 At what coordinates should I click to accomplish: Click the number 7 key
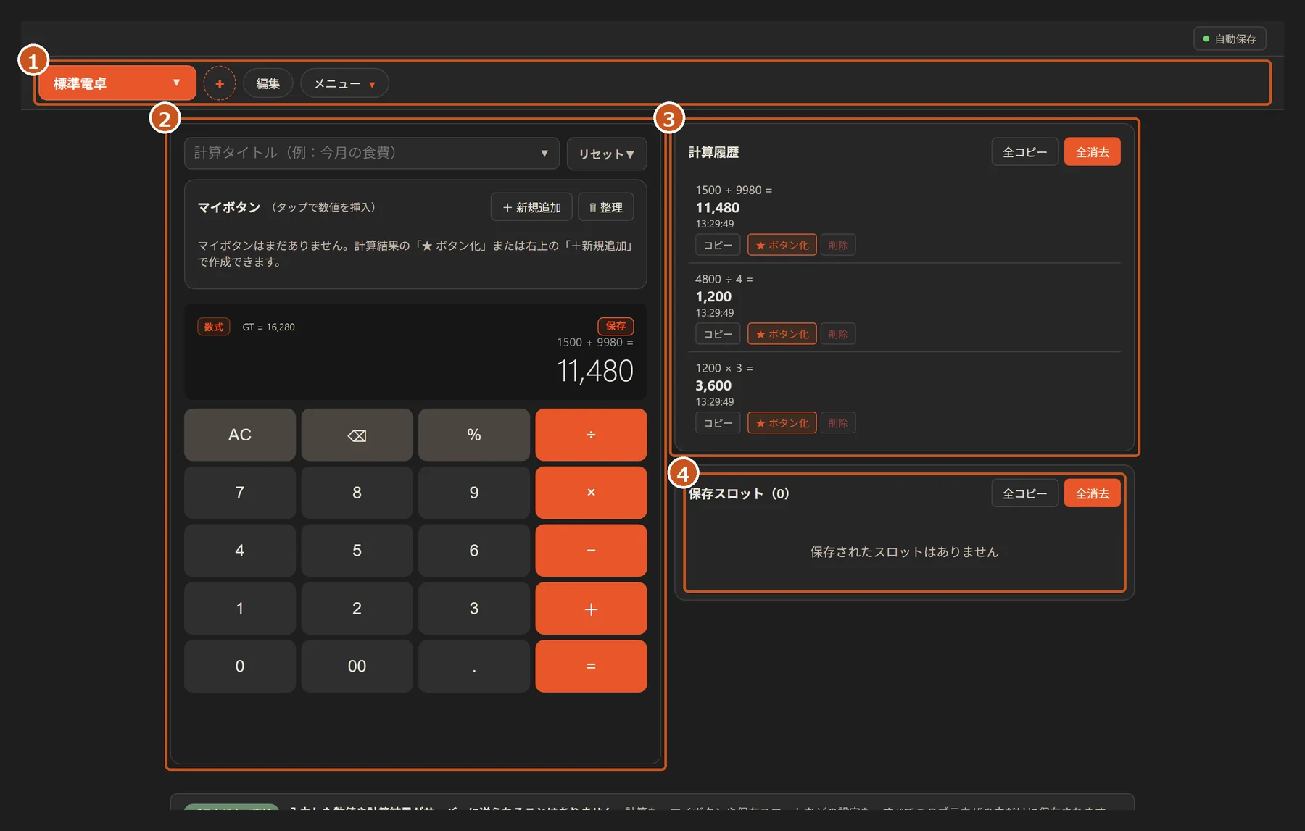(240, 493)
